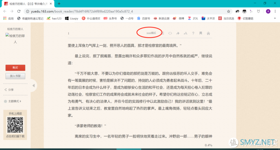This screenshot has height=150, width=280.
Task: Expand the 主题模式 option
Action: [x=13, y=101]
